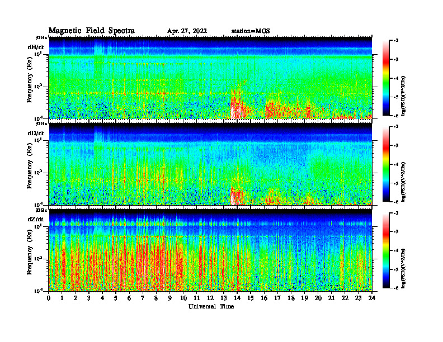Click hour 8 on the Universal Time axis

point(156,298)
